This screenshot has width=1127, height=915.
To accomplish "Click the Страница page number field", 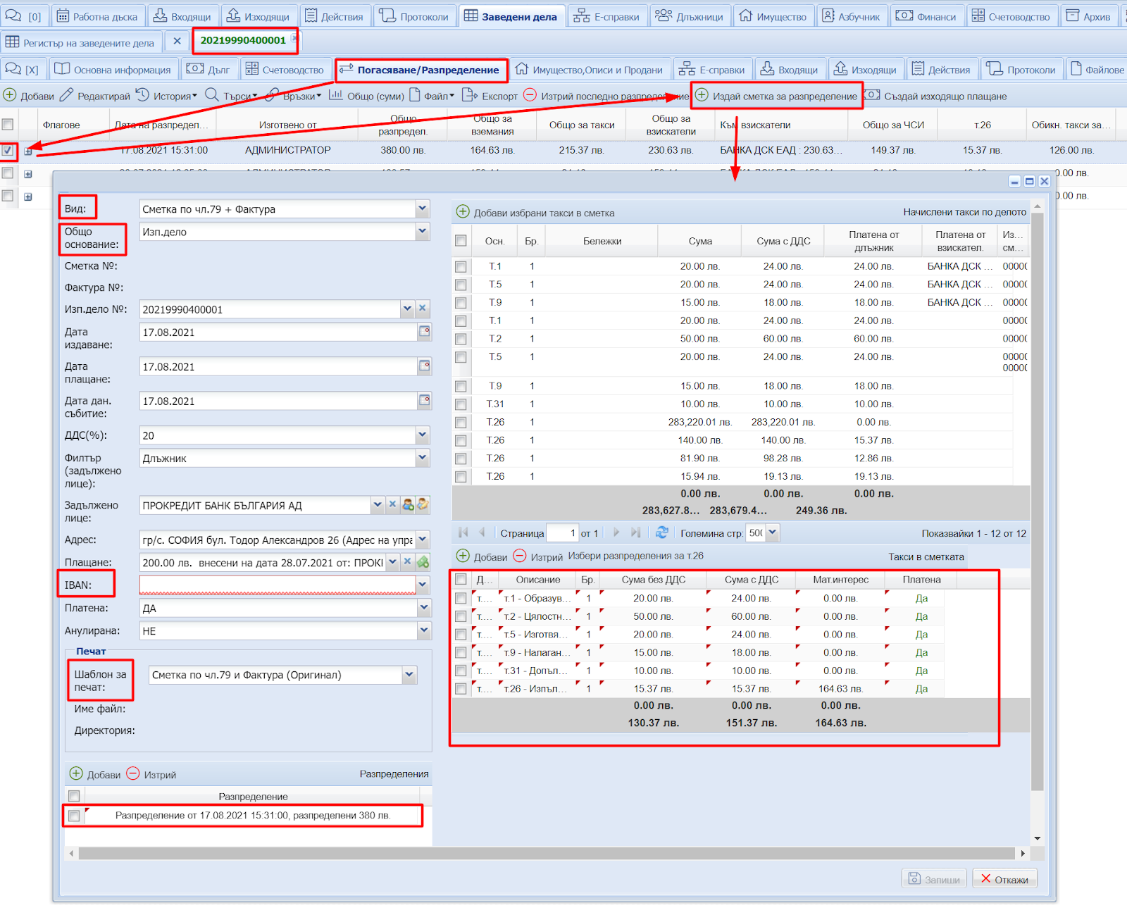I will [x=562, y=533].
